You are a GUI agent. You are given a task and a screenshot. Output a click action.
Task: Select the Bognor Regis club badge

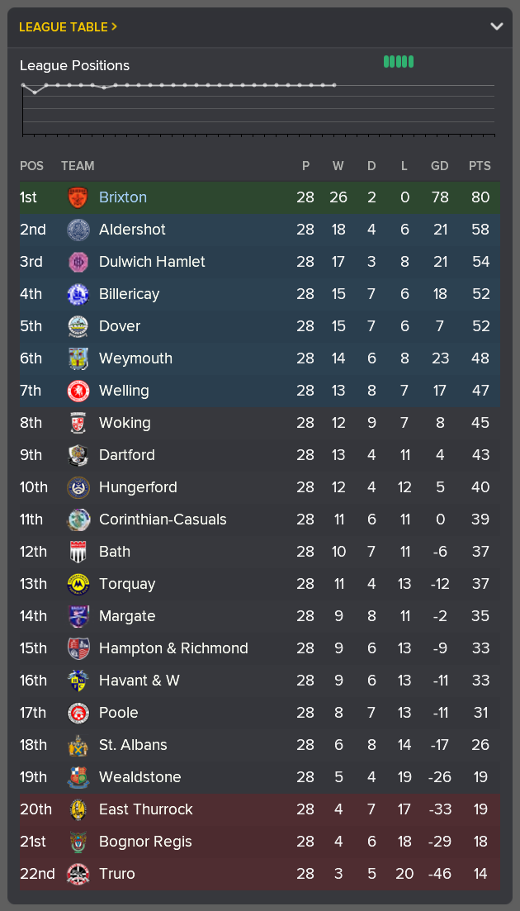coord(78,842)
